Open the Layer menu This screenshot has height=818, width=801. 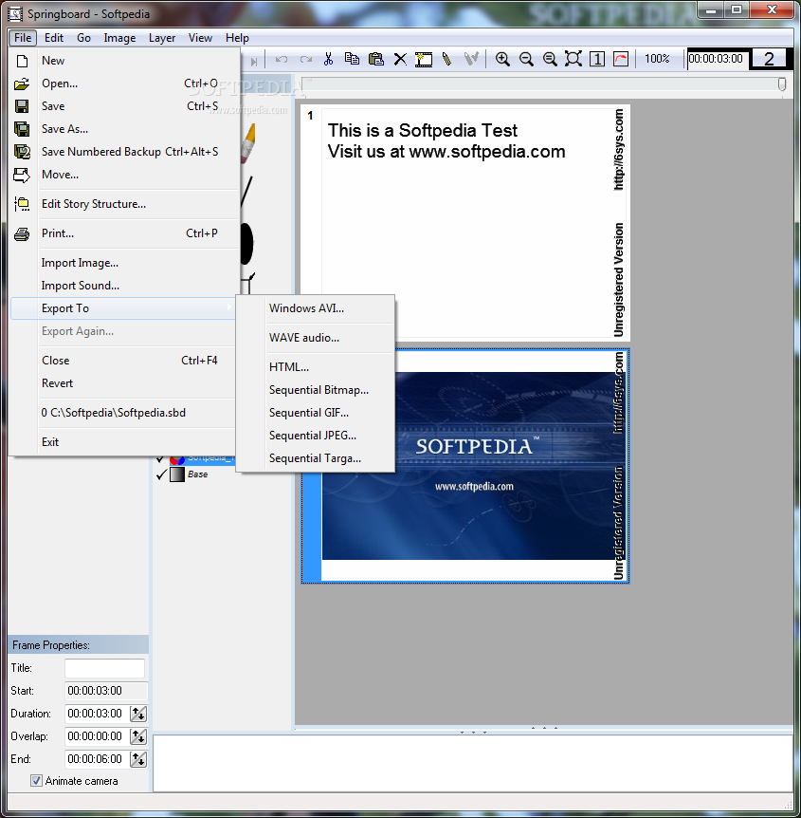(x=161, y=38)
